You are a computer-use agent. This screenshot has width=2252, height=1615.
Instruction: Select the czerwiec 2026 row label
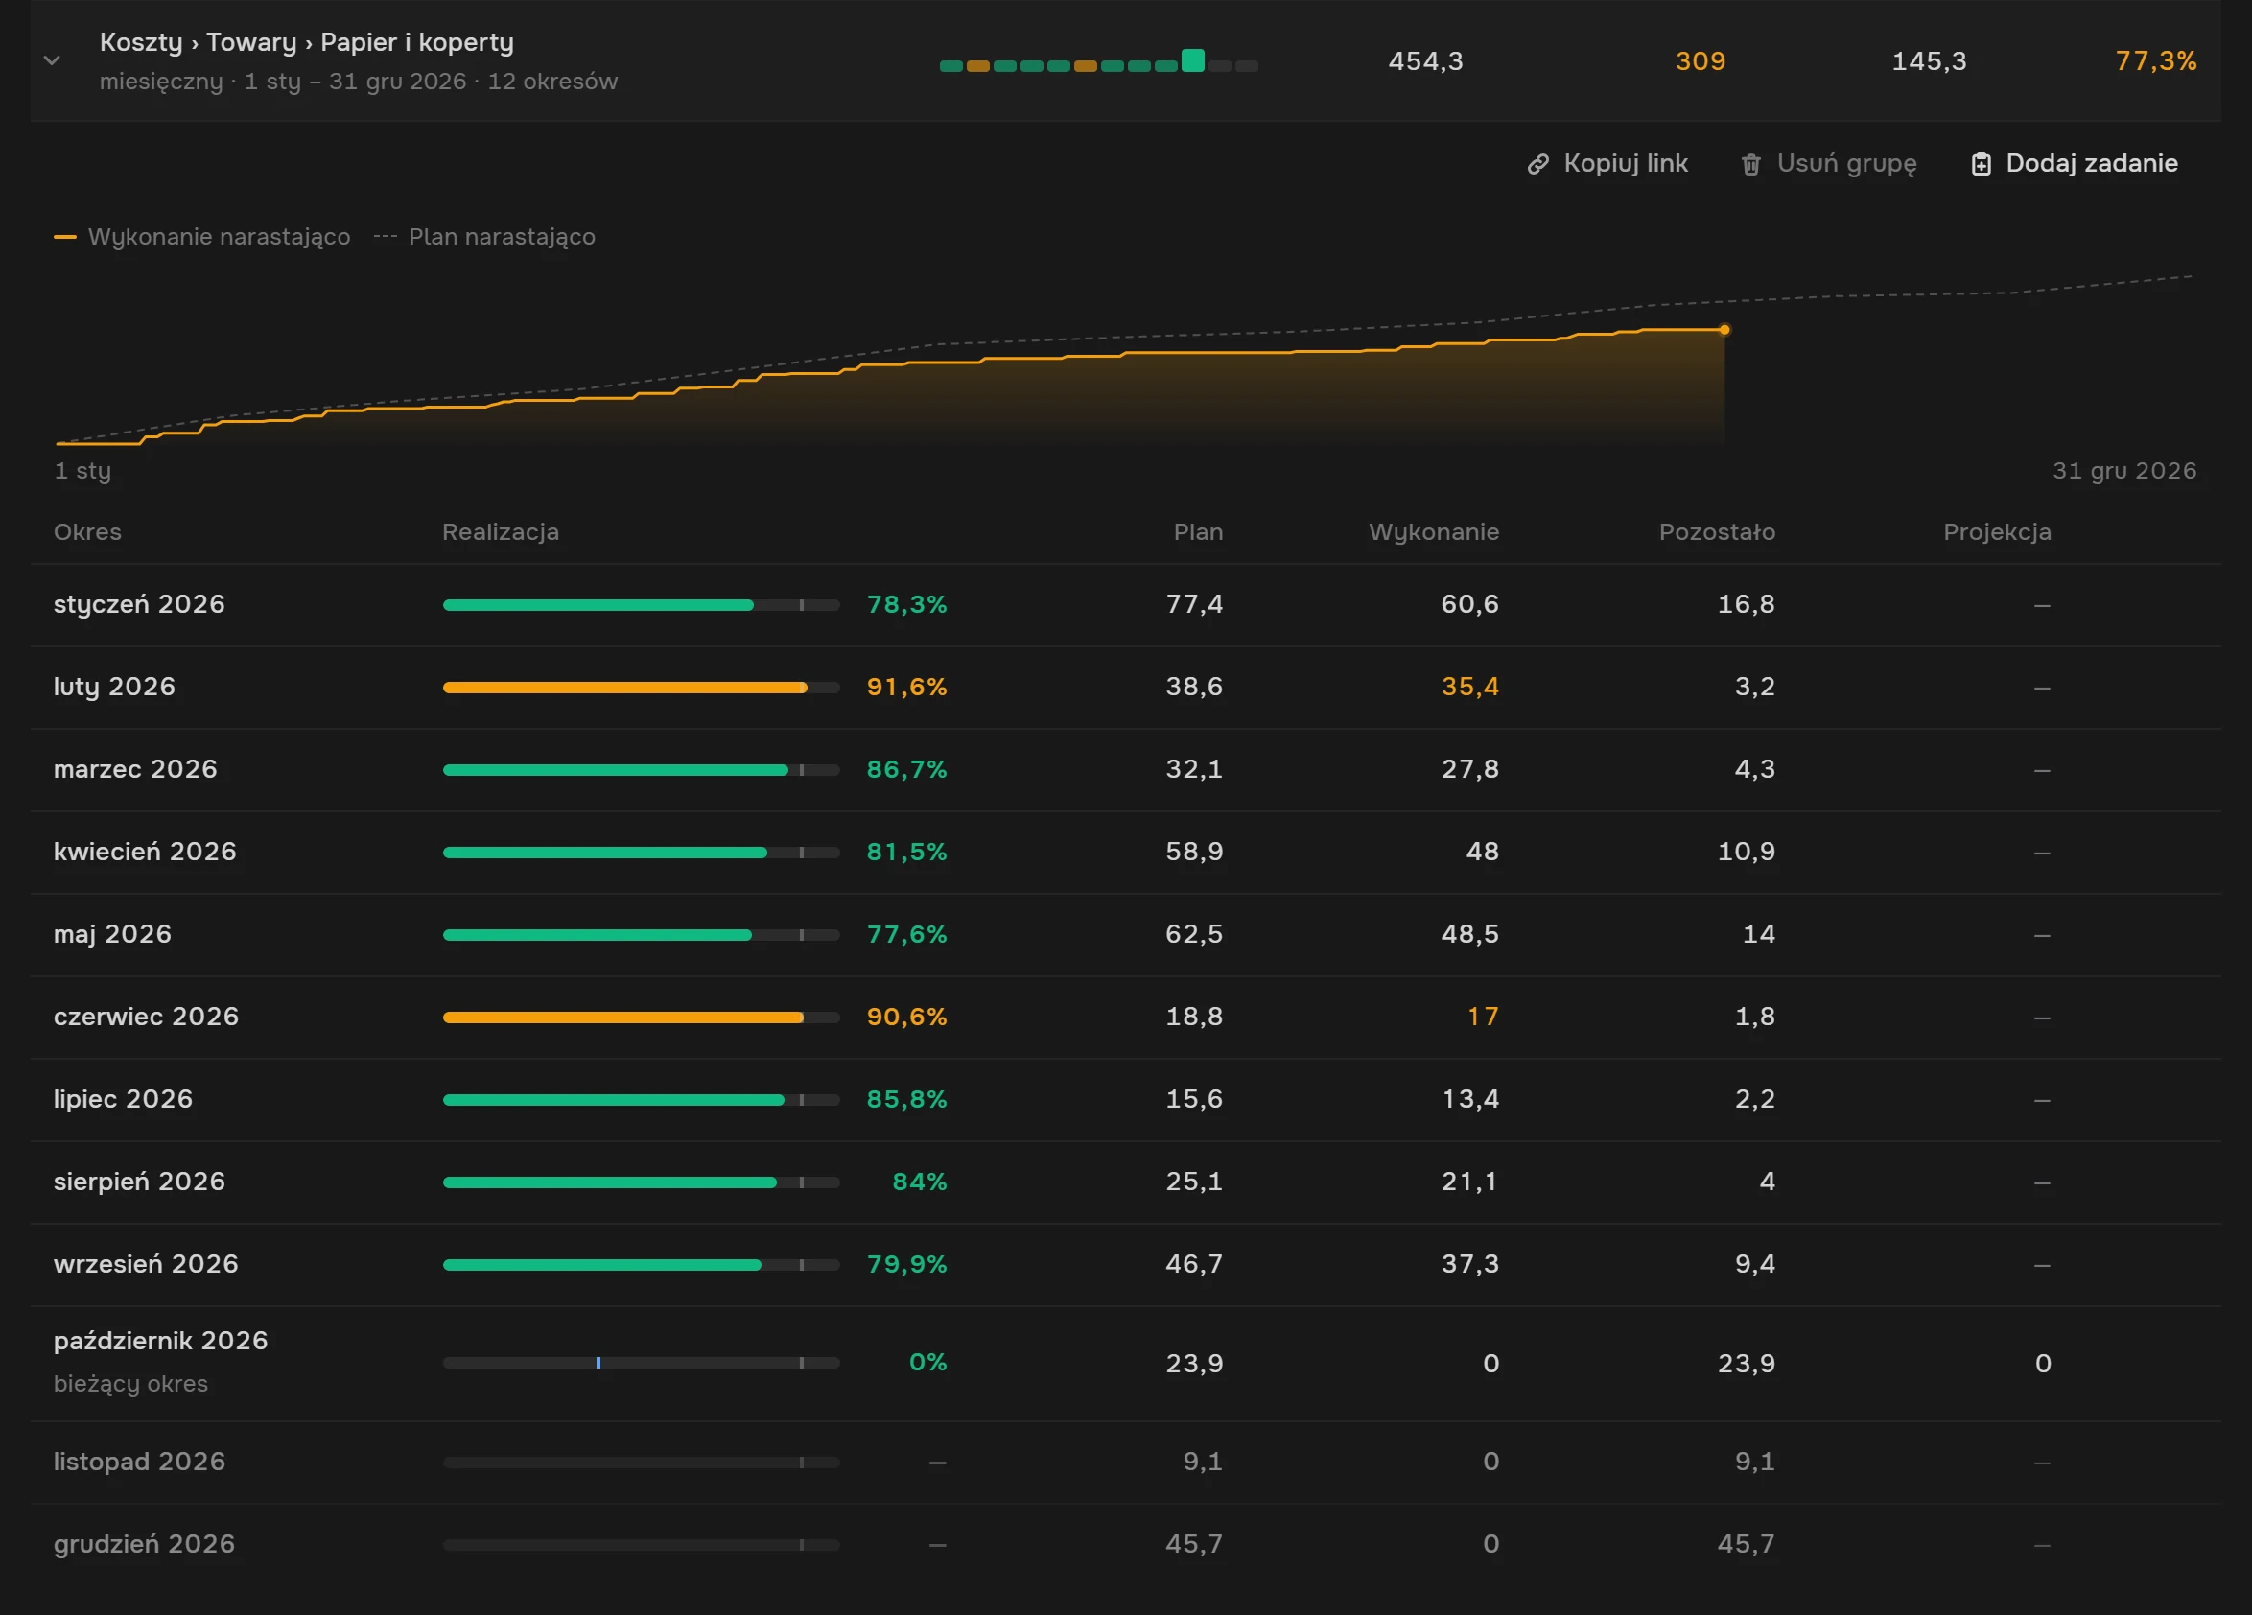click(x=146, y=1016)
